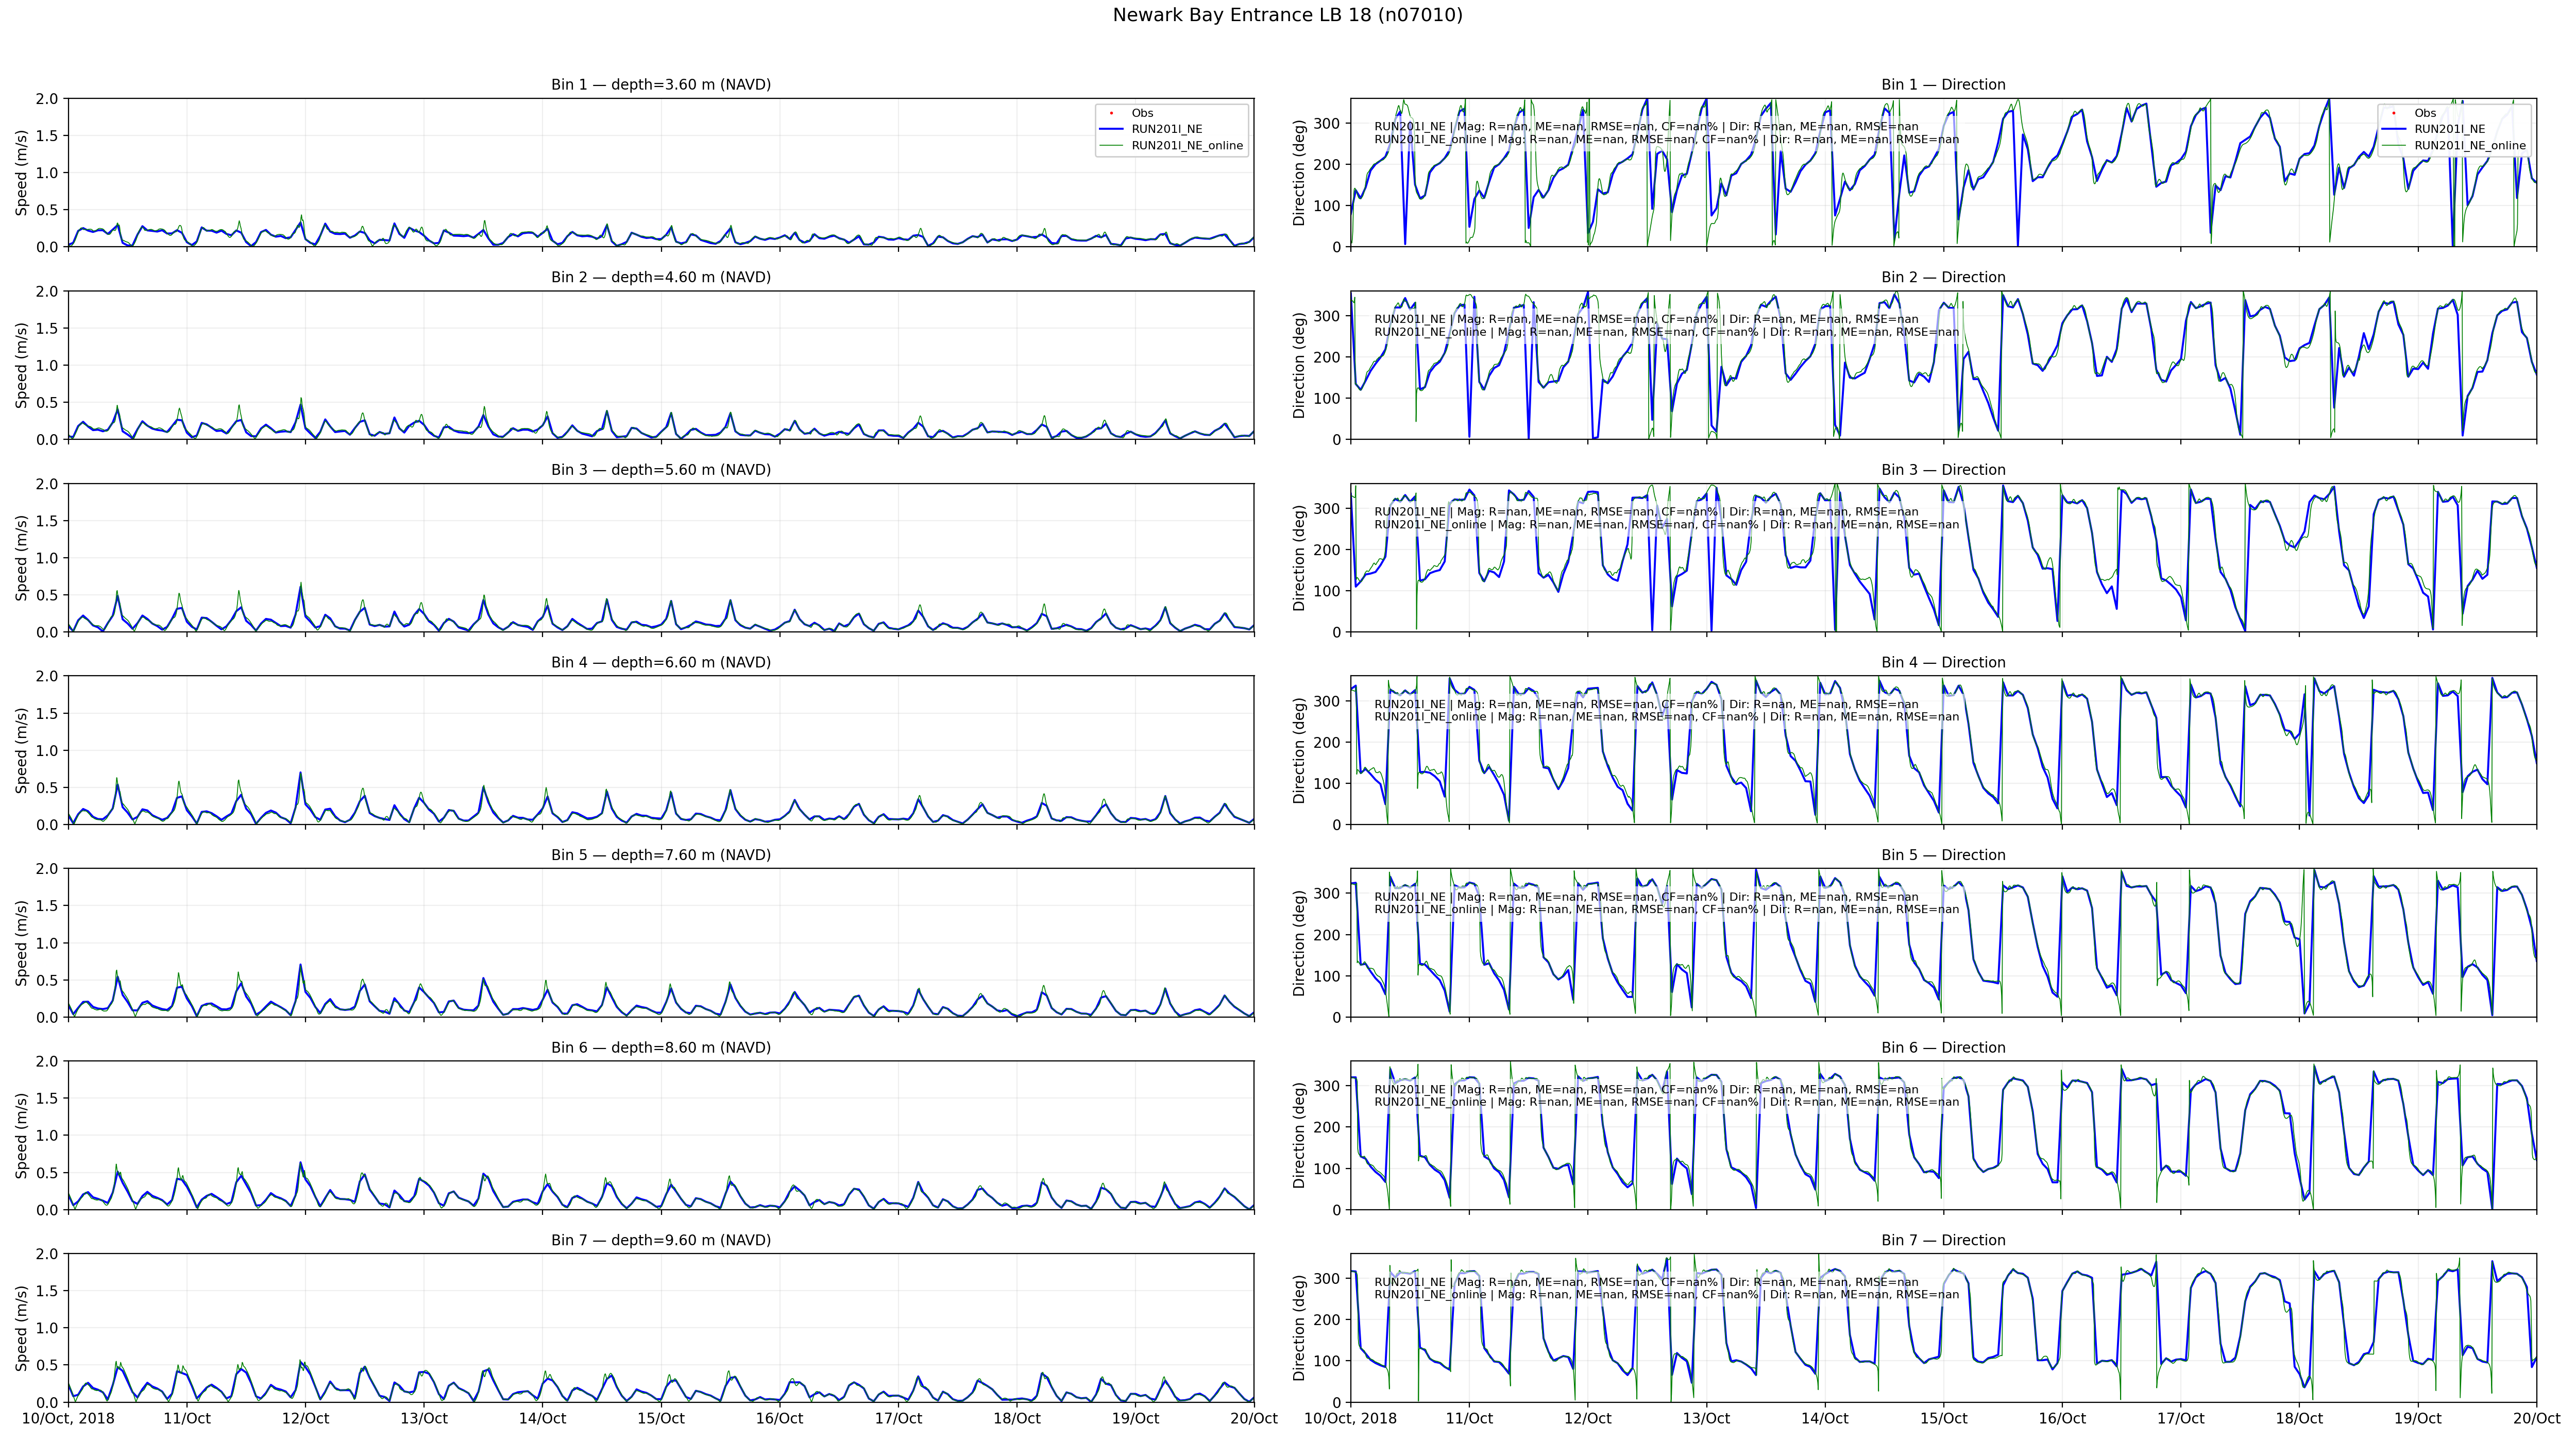Pick the 'Speed (m/s)' axis label of Bin 4
2576x1442 pixels.
(22, 750)
